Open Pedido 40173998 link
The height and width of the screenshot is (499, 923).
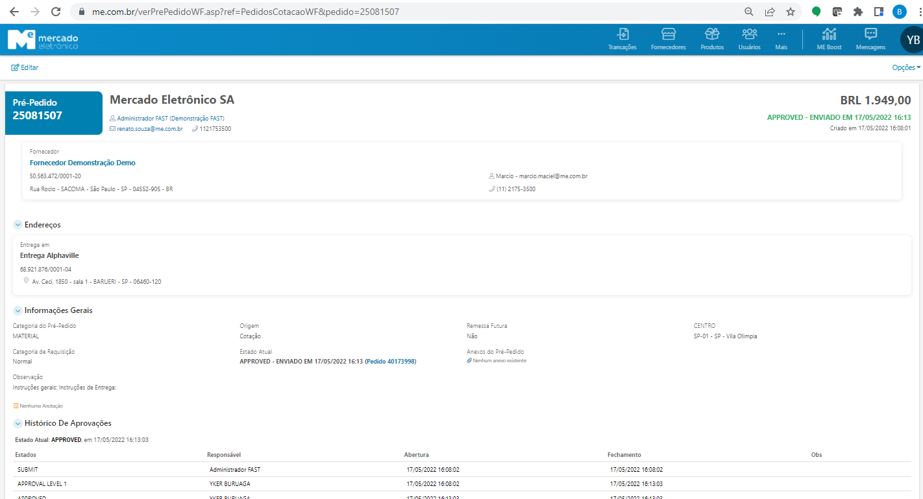(390, 361)
